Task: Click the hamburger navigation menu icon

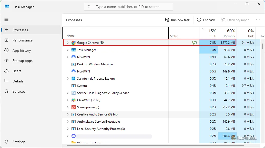Action: coord(6,19)
